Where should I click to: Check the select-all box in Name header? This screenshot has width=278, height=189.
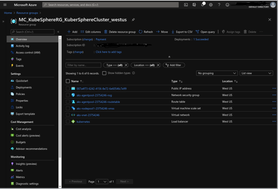tap(68, 81)
